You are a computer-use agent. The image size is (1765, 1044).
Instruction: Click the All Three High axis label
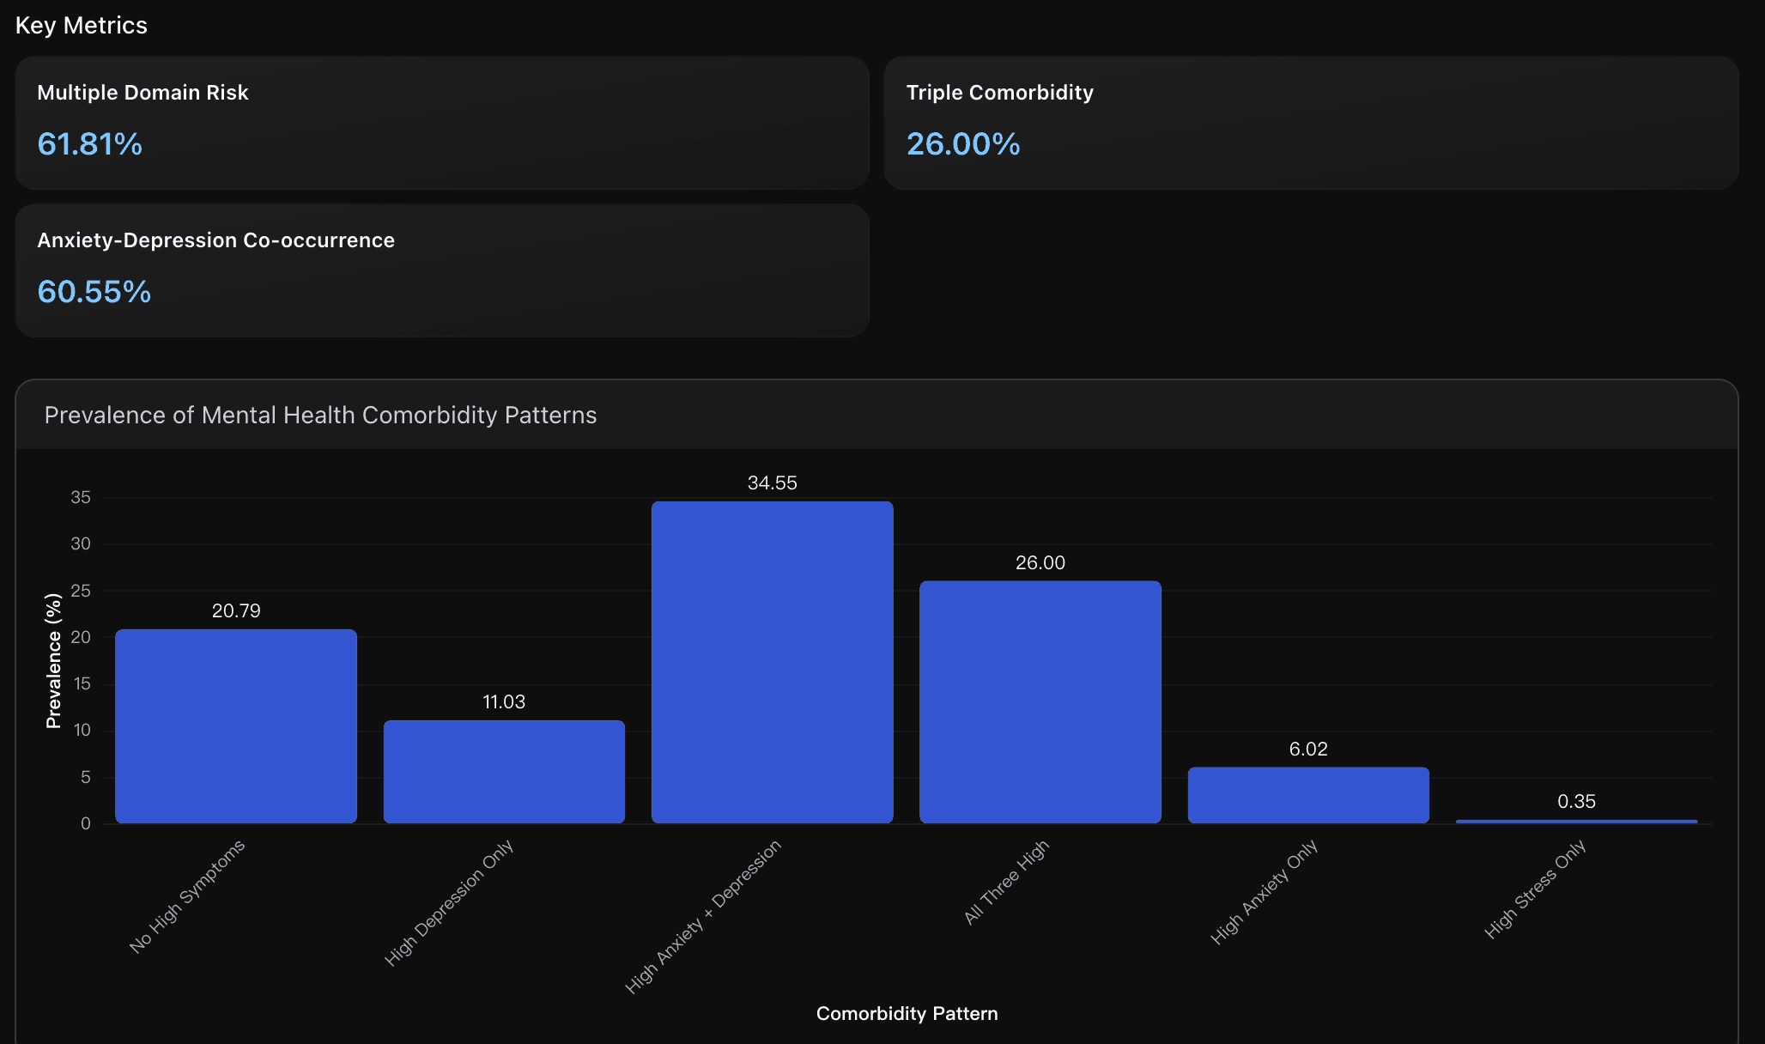(x=1006, y=882)
